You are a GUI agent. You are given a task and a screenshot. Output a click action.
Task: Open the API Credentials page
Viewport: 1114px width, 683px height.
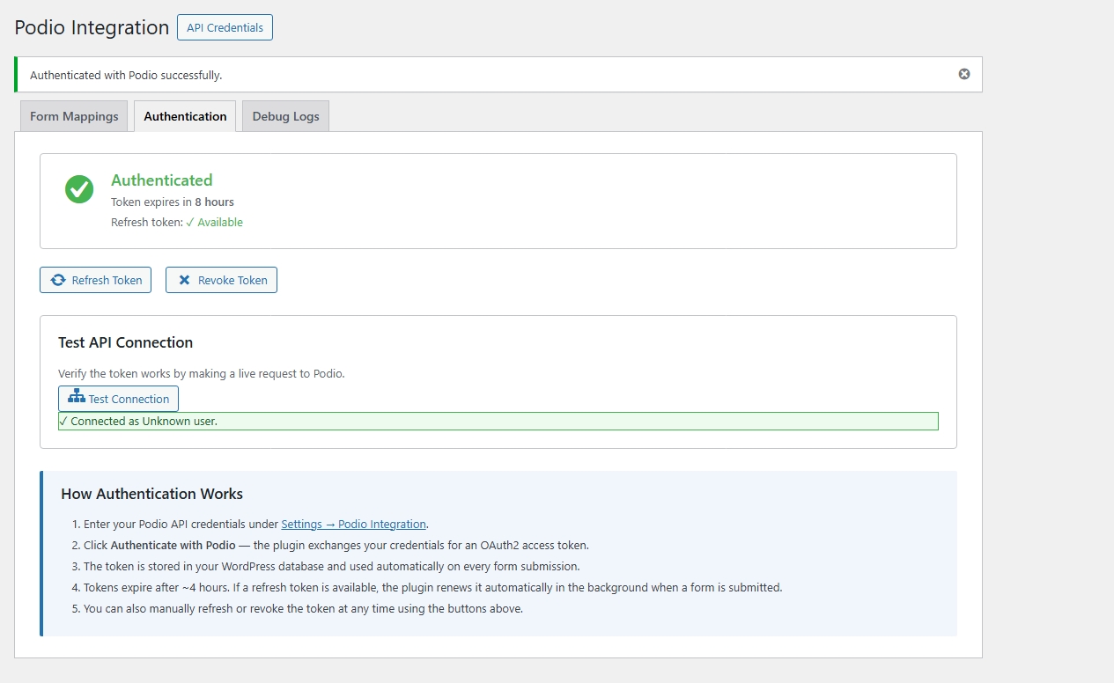coord(225,27)
